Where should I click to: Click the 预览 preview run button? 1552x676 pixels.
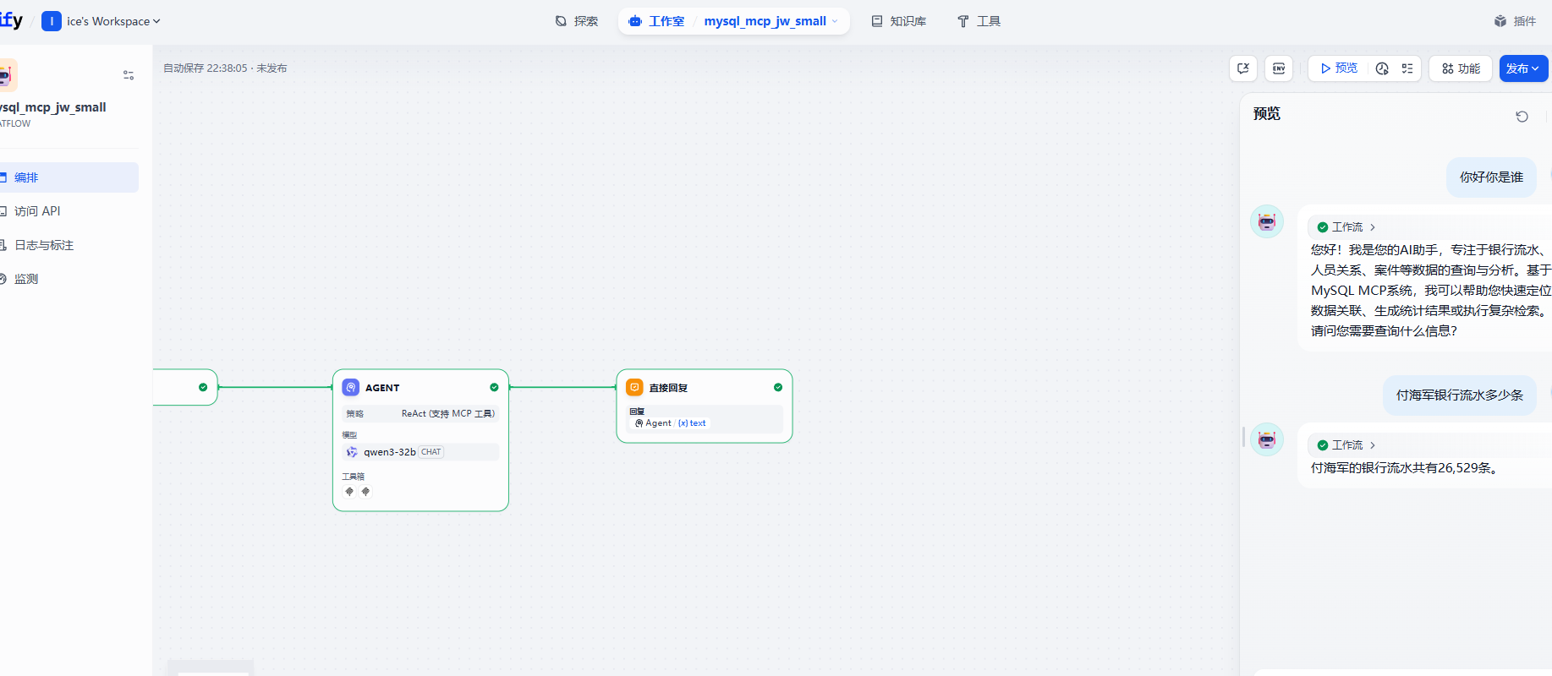tap(1339, 68)
